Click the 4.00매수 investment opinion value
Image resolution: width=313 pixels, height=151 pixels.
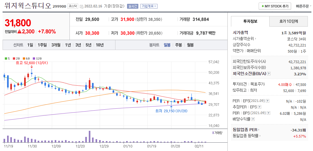(285, 85)
